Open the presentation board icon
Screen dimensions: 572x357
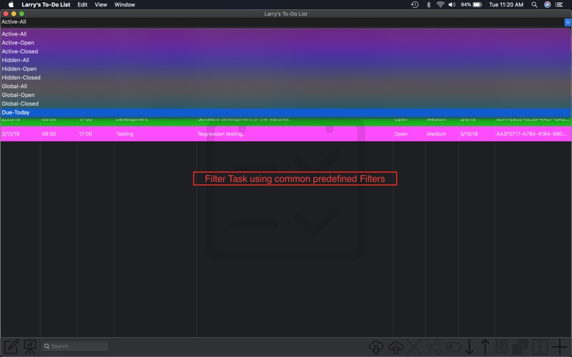click(30, 346)
